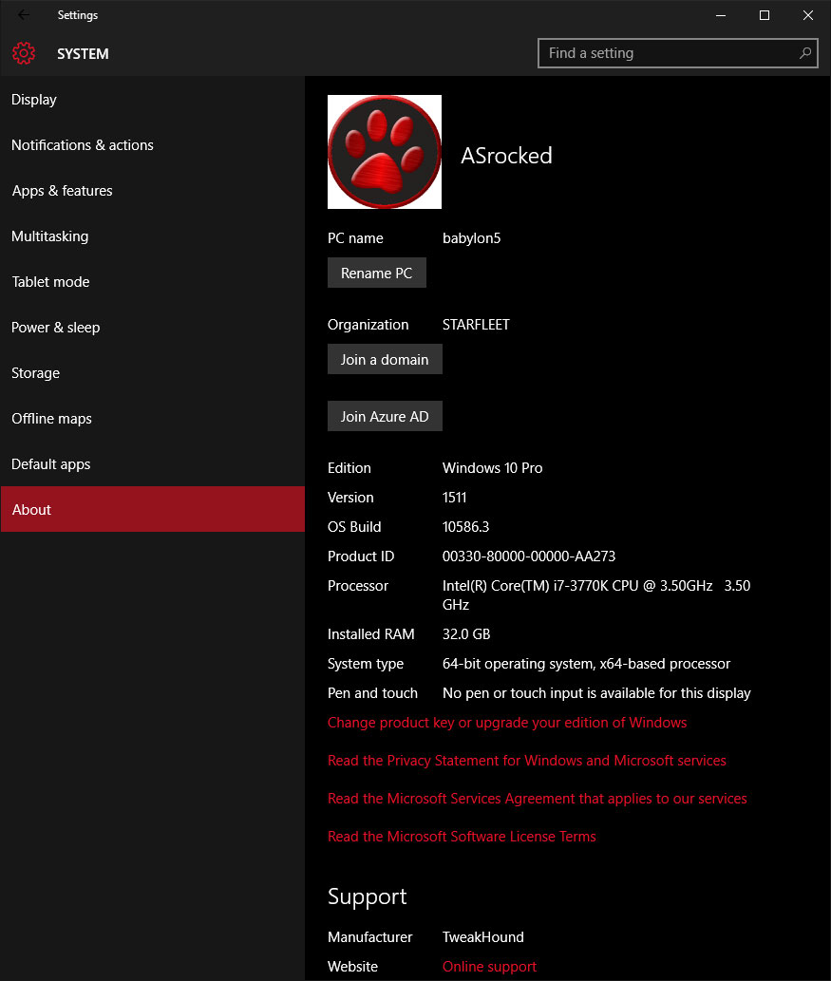Image resolution: width=831 pixels, height=981 pixels.
Task: Open the Storage page
Action: click(153, 373)
